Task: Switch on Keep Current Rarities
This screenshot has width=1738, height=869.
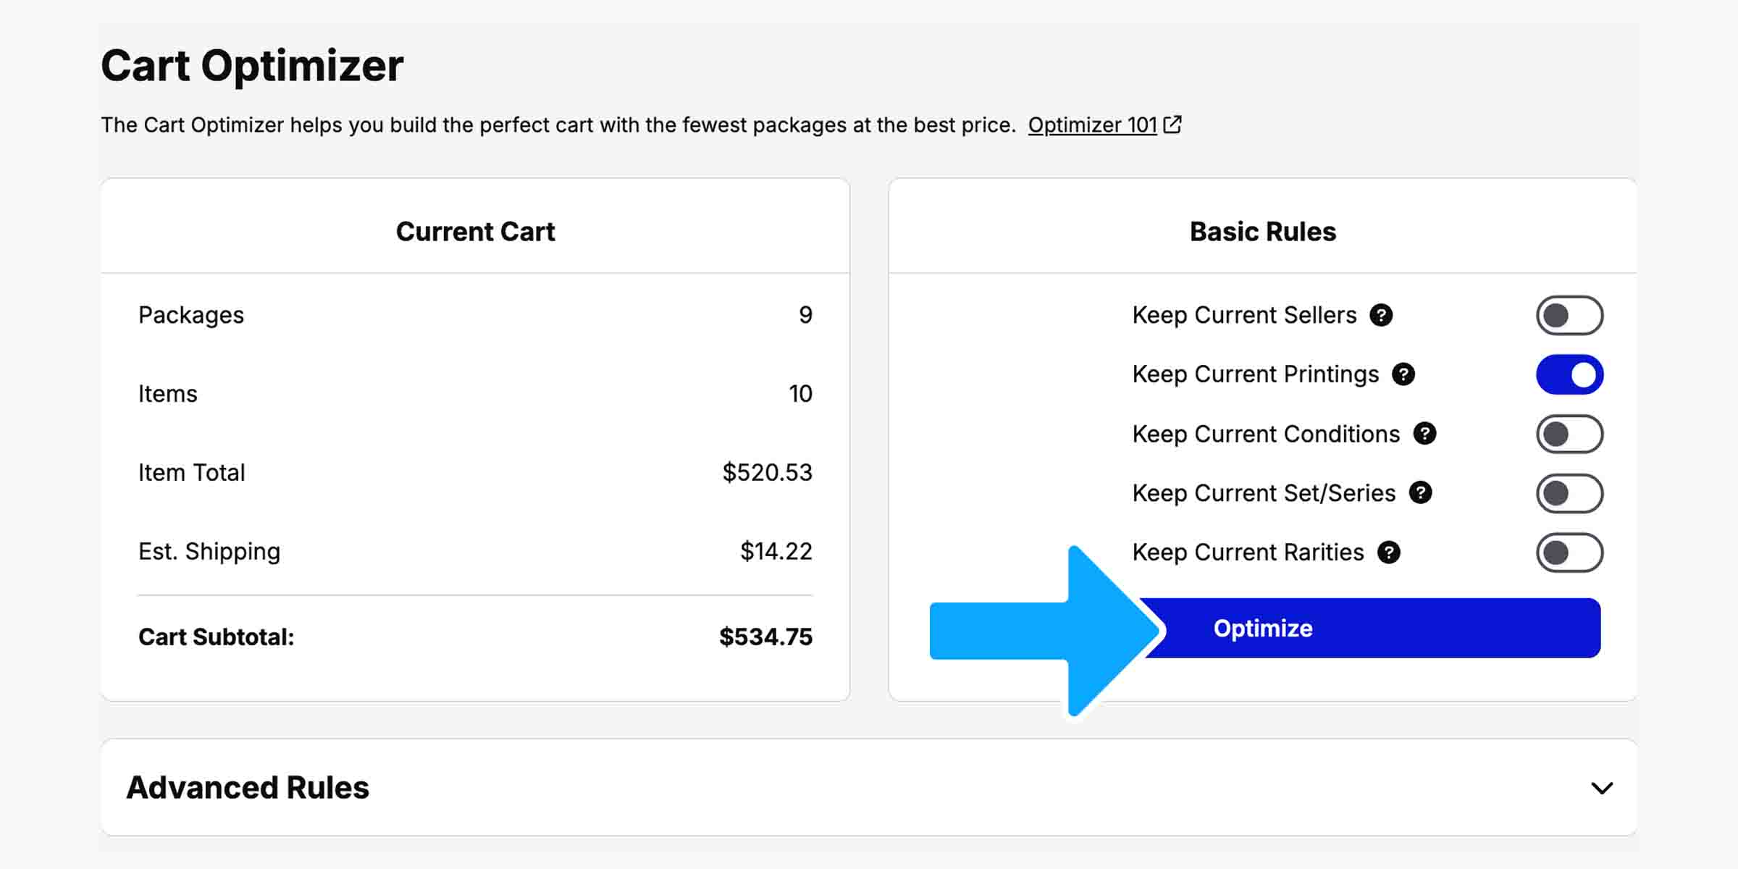Action: (x=1569, y=553)
